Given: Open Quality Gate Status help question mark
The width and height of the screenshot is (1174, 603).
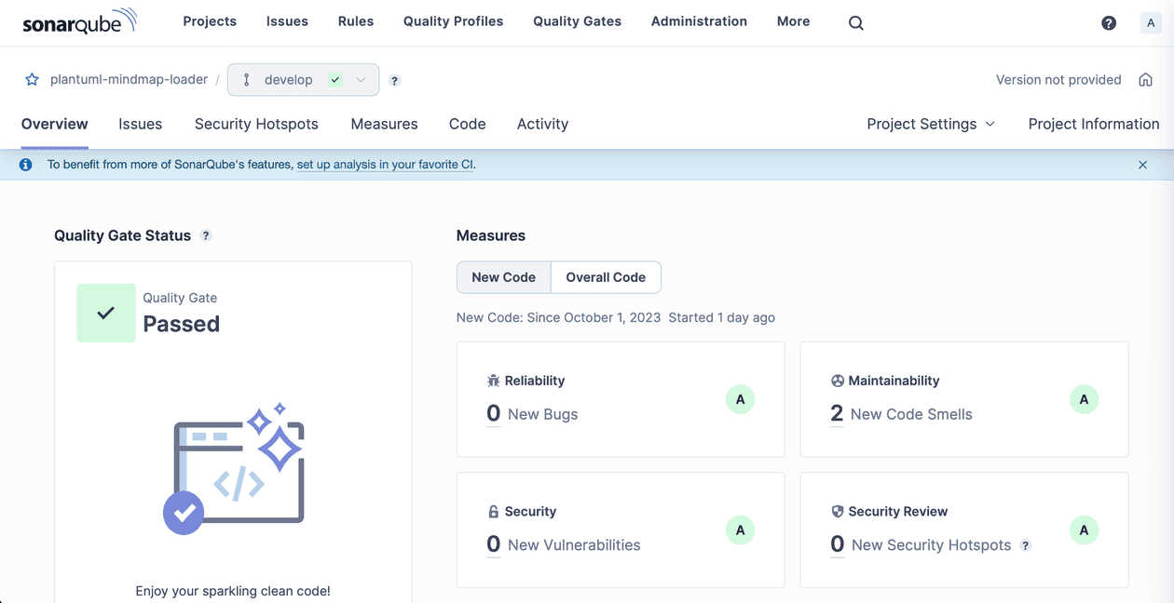Looking at the screenshot, I should click(x=206, y=235).
